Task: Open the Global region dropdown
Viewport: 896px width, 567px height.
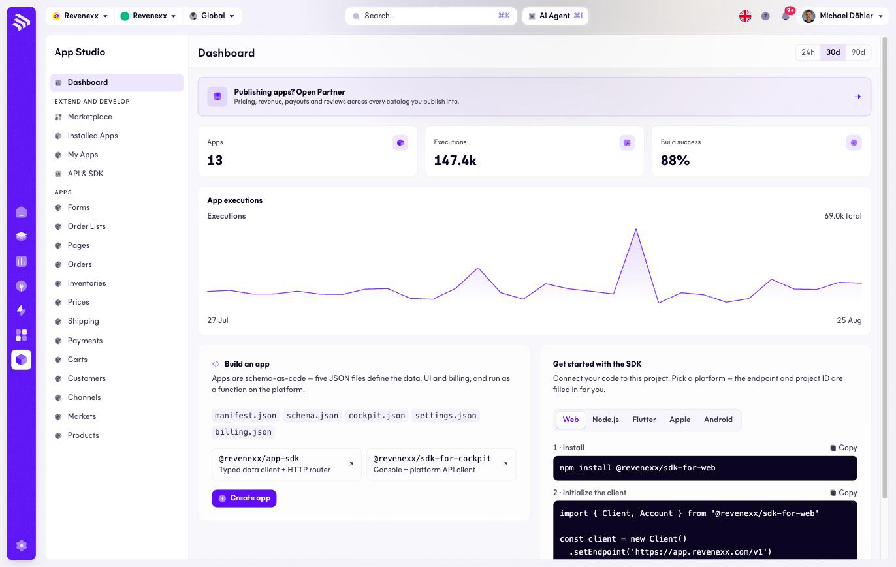Action: (x=212, y=16)
